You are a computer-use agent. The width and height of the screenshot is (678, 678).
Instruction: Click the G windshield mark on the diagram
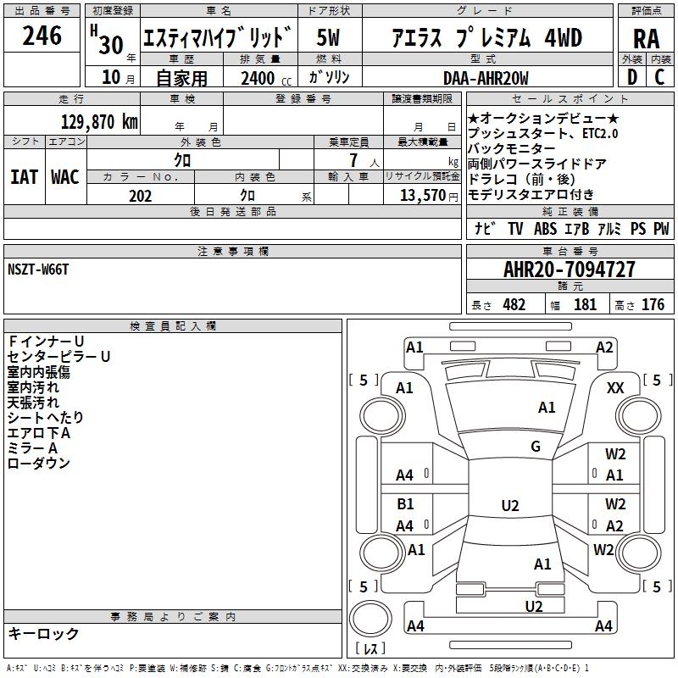click(535, 447)
